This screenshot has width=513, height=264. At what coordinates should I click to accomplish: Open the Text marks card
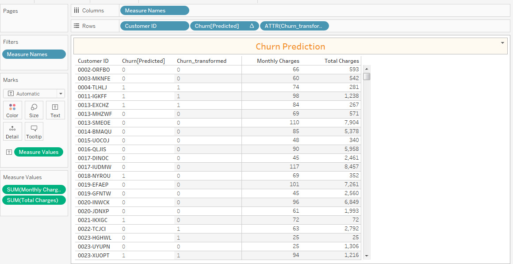point(55,110)
